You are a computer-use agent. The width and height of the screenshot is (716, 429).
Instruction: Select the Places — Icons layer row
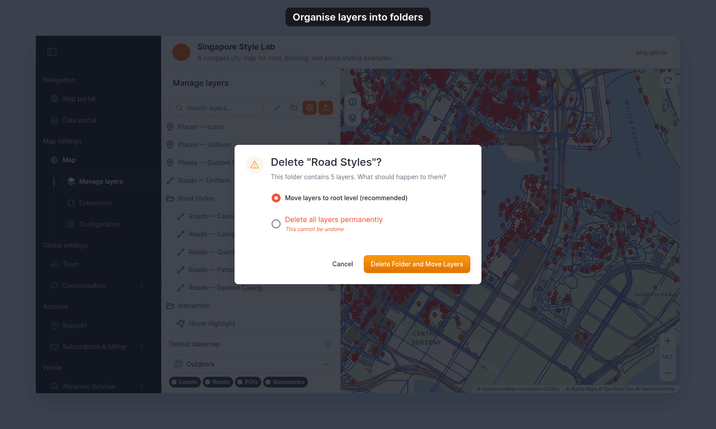pyautogui.click(x=251, y=127)
